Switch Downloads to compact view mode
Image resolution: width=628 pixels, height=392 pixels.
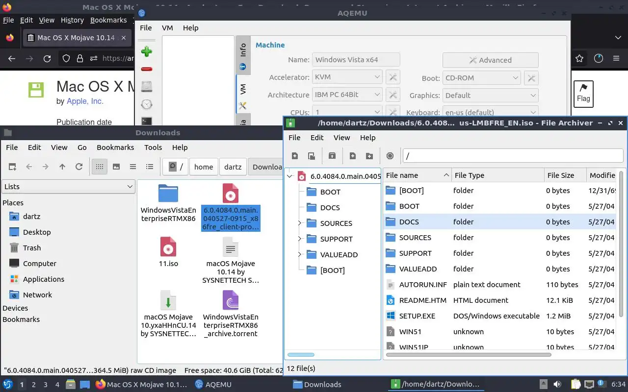pos(133,167)
